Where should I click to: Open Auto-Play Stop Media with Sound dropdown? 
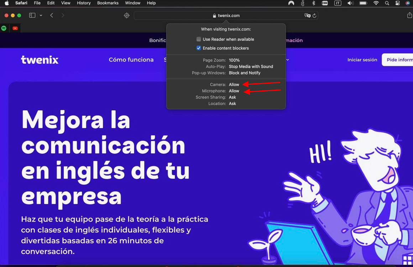point(251,67)
